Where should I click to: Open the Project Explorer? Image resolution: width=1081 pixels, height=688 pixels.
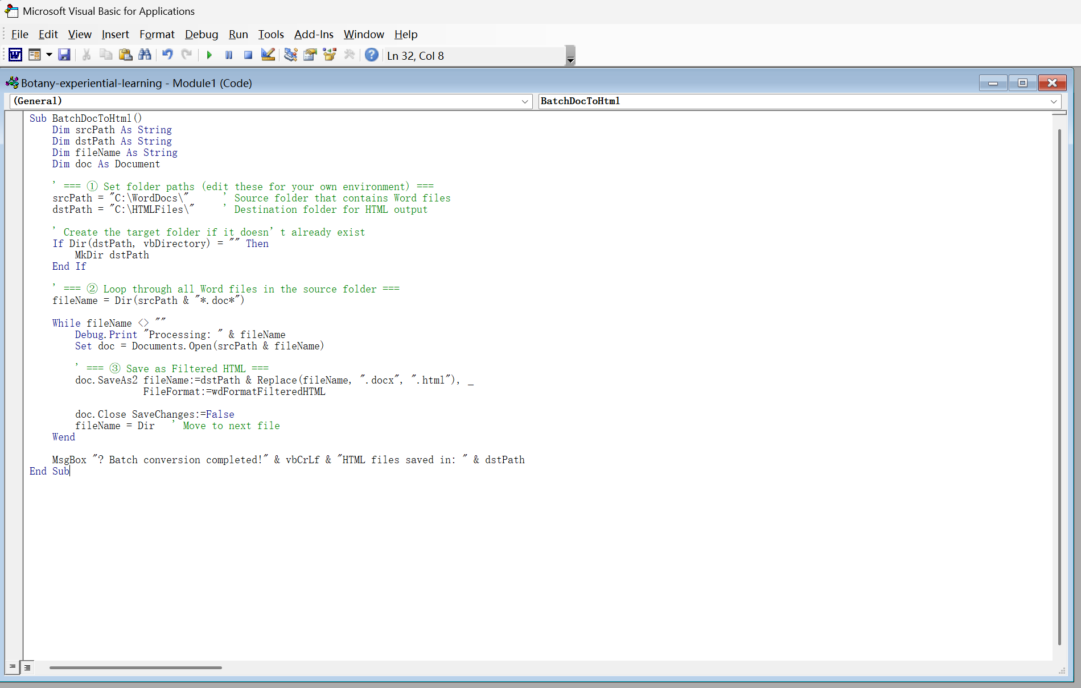[x=290, y=55]
